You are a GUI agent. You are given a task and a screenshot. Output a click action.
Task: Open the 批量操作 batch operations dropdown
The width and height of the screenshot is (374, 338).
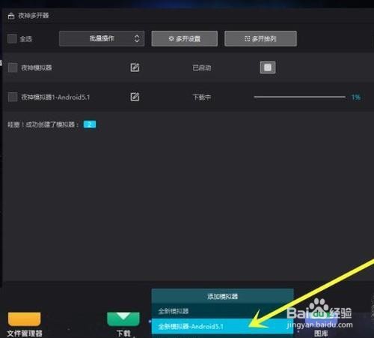pyautogui.click(x=102, y=39)
